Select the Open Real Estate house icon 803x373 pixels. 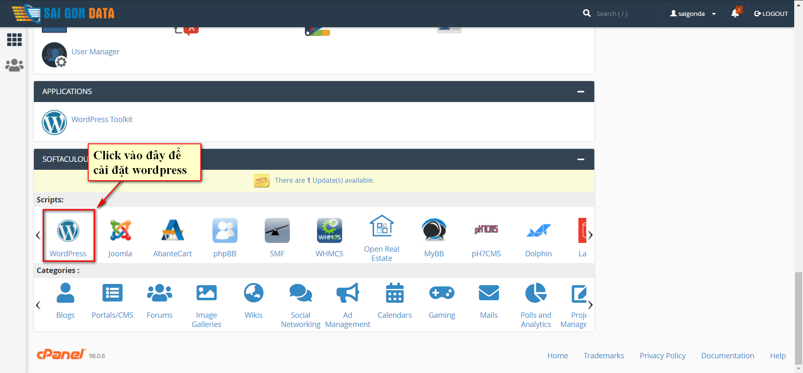[382, 226]
